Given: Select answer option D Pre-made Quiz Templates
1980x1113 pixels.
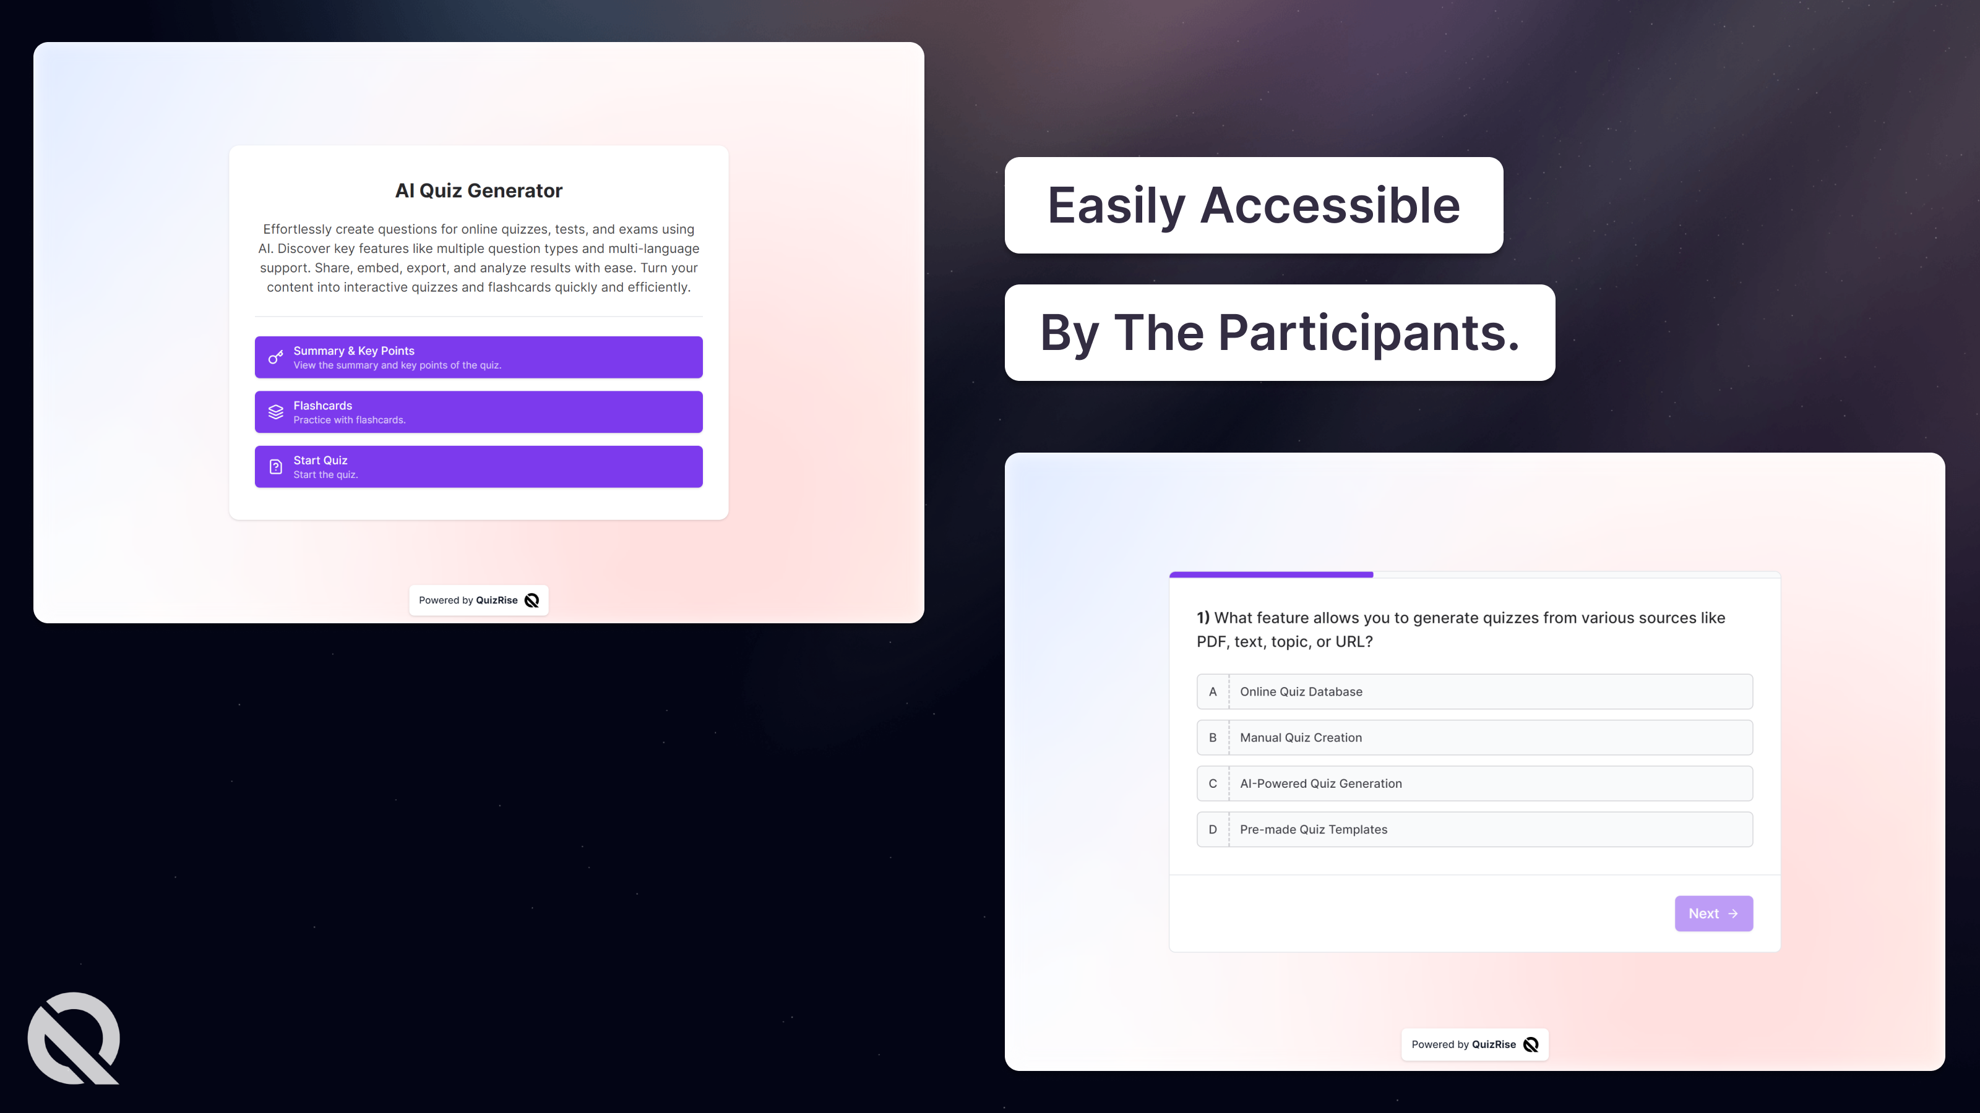Looking at the screenshot, I should (x=1474, y=829).
